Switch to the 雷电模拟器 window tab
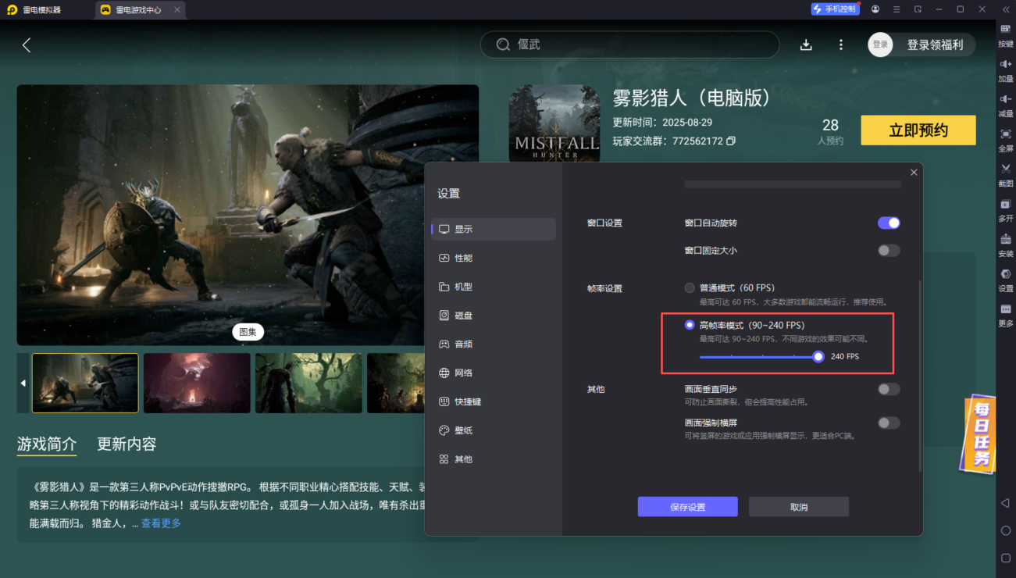 (34, 10)
